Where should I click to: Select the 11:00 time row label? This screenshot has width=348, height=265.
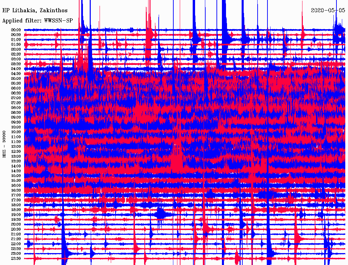pos(16,137)
